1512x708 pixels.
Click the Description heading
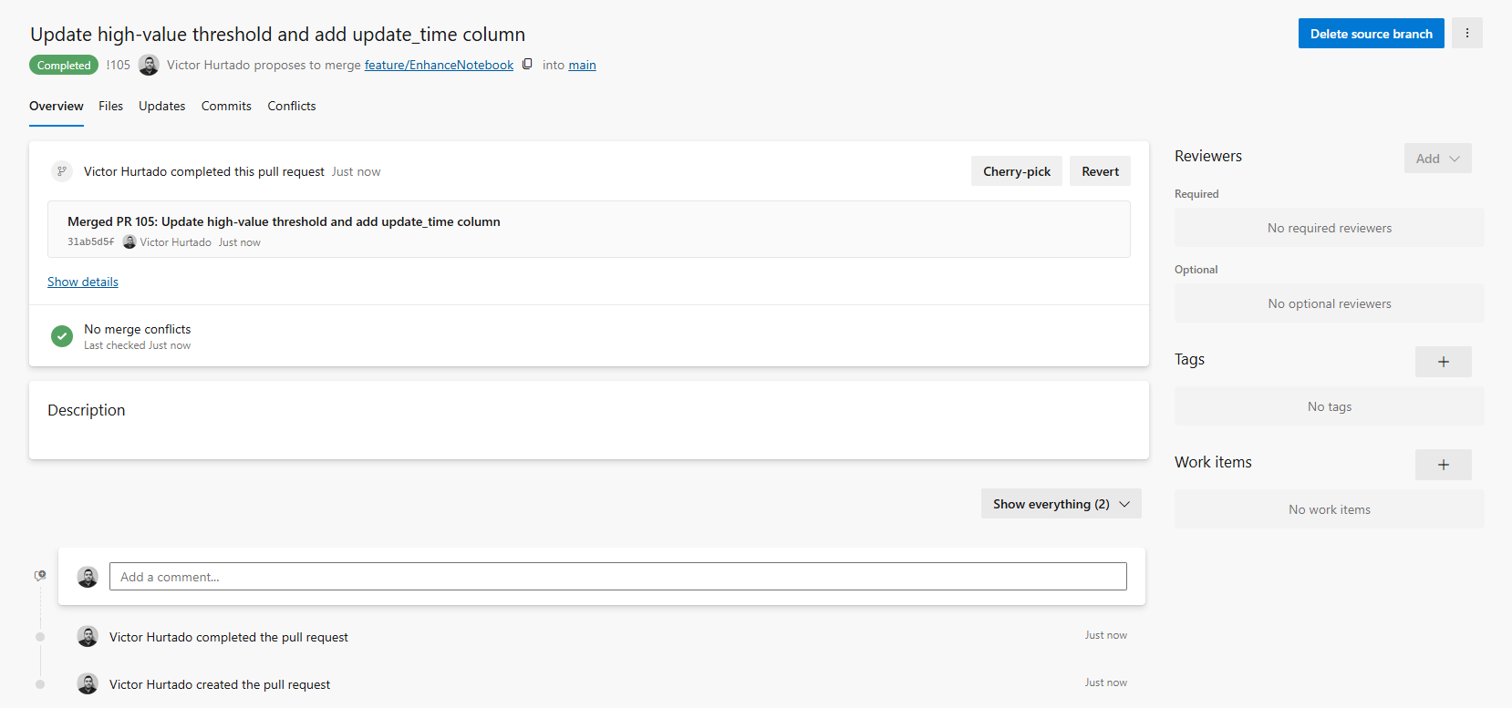coord(87,410)
